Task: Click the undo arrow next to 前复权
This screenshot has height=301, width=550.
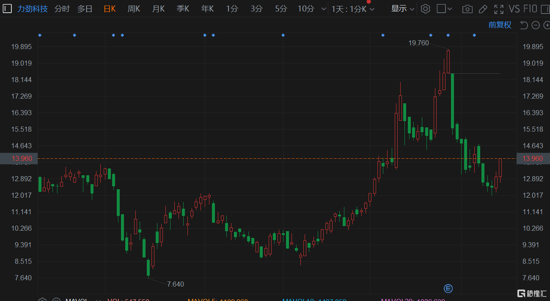Action: (524, 25)
